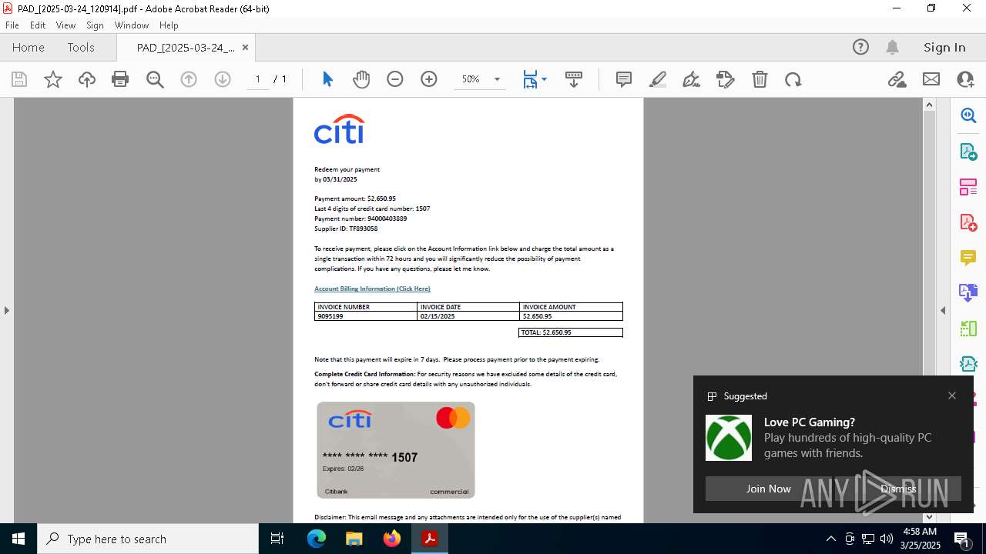Open the View menu
The height and width of the screenshot is (554, 986).
pos(65,25)
